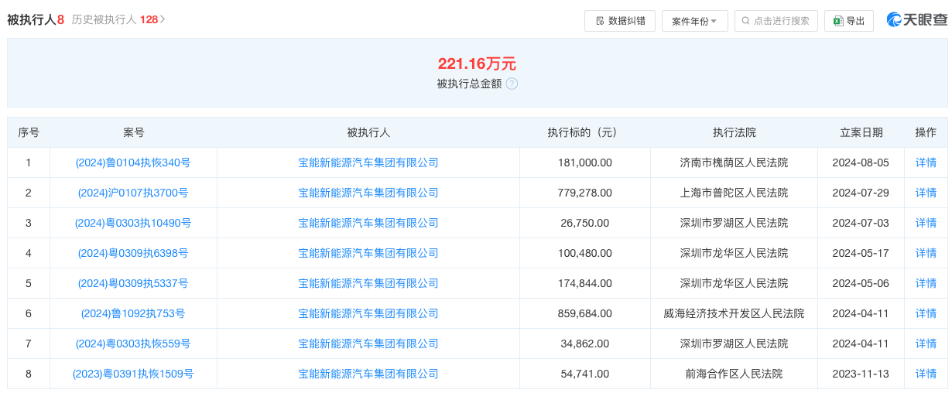Expand 历史被执行人 128 chevron

(x=163, y=19)
